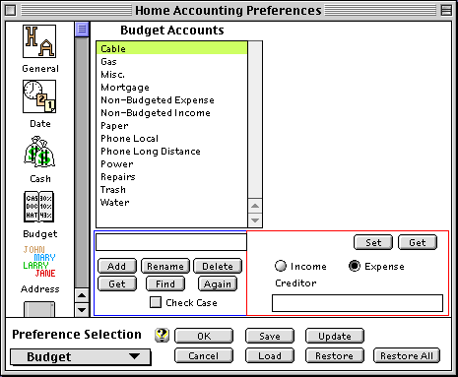Click the Get button below Add
Screen dimensions: 458x377
(117, 283)
